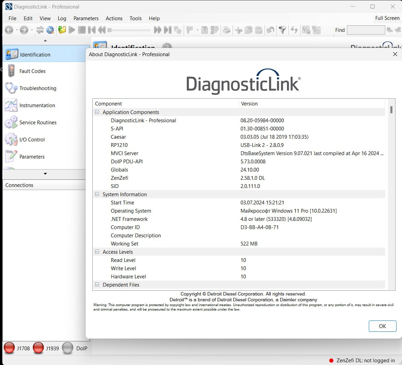Collapse the System Information group
The width and height of the screenshot is (402, 365).
tap(97, 194)
